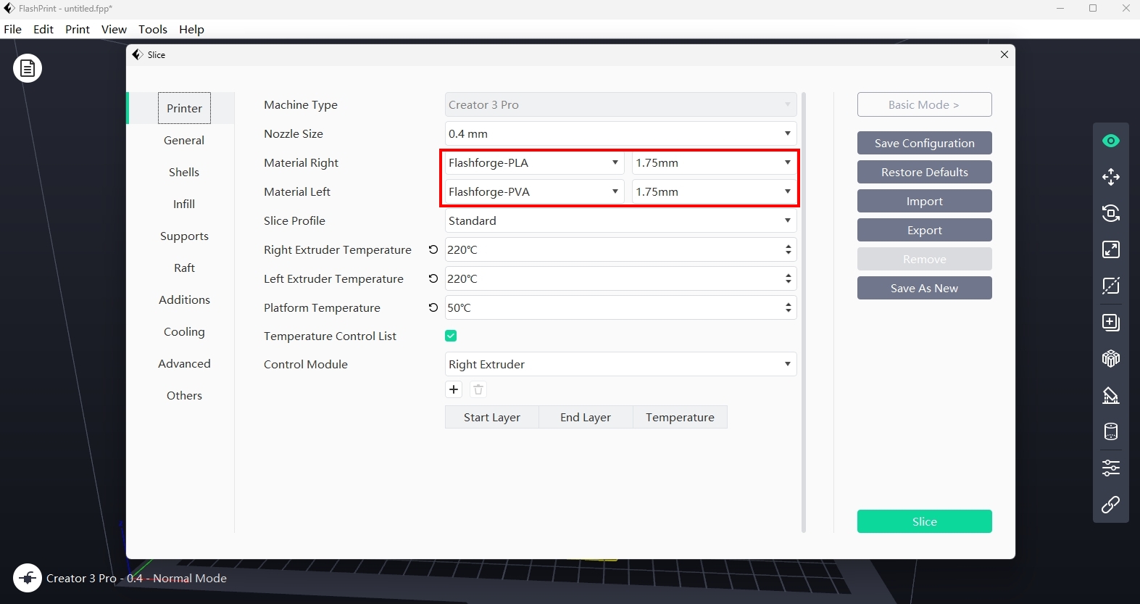Click the cylinder icon in right toolbar
Viewport: 1140px width, 604px height.
point(1110,431)
